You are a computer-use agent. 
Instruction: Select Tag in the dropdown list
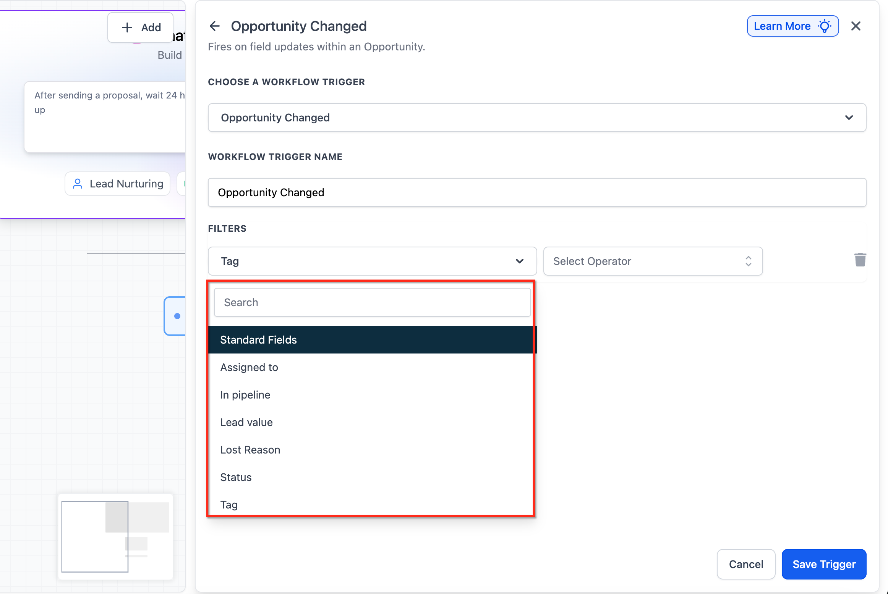[229, 505]
